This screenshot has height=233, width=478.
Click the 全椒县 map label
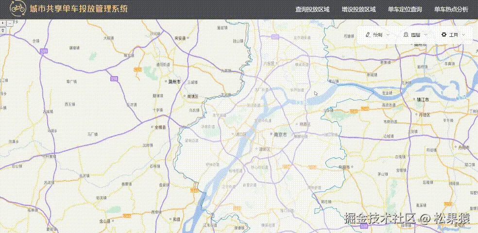point(160,127)
